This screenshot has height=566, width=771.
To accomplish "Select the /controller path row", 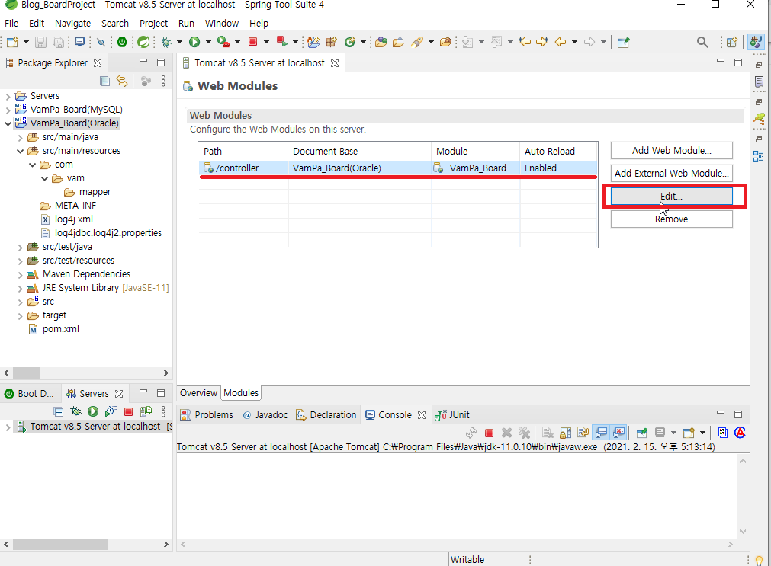I will 398,168.
